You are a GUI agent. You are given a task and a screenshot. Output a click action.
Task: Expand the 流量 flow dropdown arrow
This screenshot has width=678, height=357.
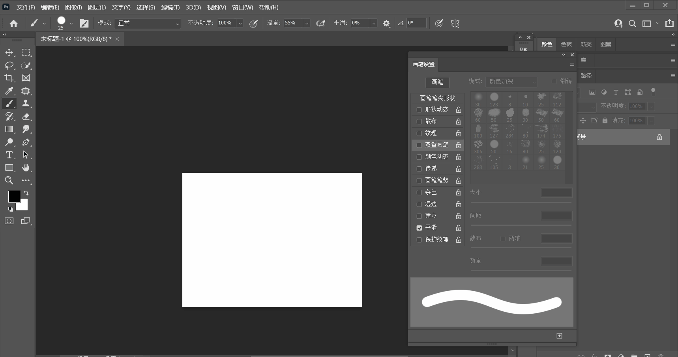tap(307, 24)
